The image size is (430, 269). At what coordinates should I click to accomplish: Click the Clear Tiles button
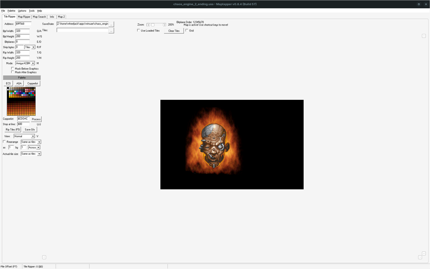[174, 31]
